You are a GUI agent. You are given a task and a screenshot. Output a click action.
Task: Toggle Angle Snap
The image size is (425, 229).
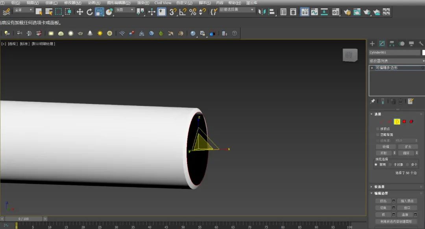click(x=183, y=12)
